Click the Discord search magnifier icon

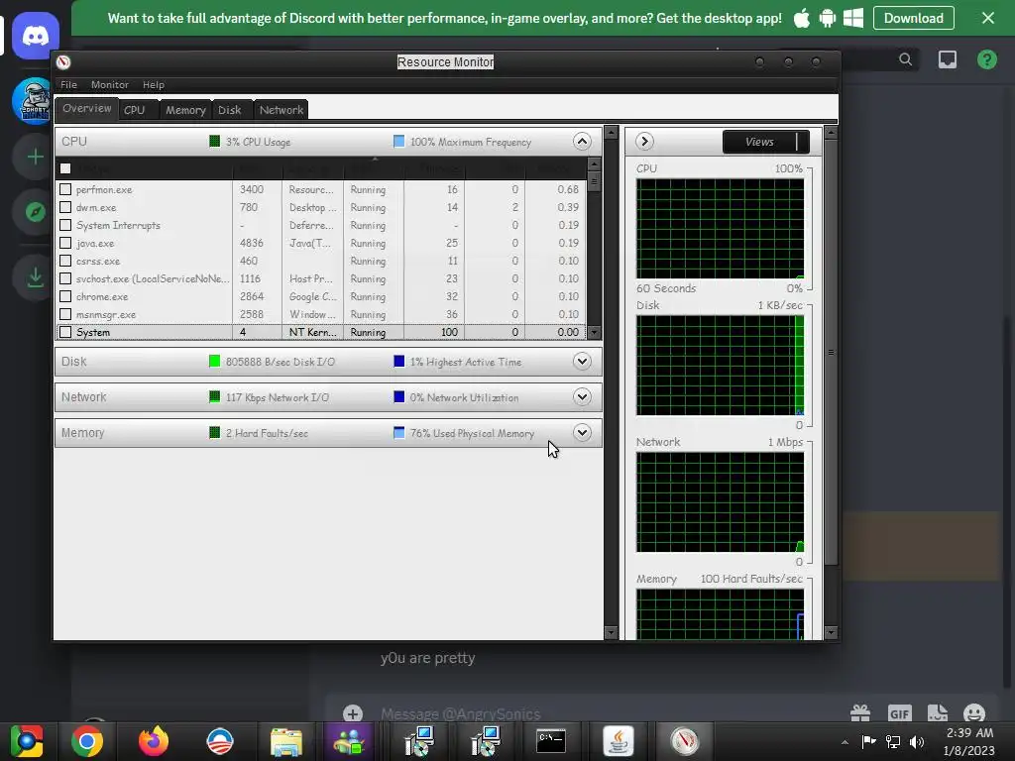(x=906, y=59)
